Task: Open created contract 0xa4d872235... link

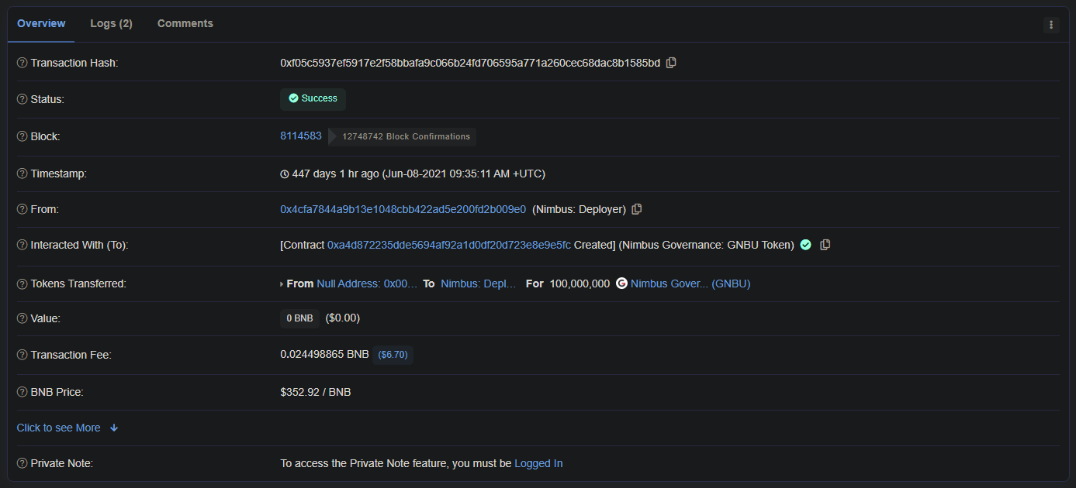Action: [449, 245]
